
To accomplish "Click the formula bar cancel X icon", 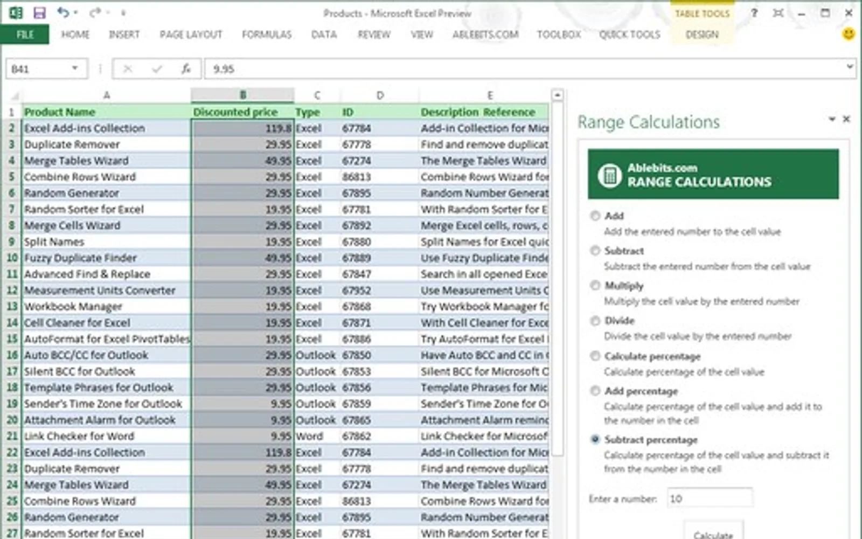I will pos(128,69).
